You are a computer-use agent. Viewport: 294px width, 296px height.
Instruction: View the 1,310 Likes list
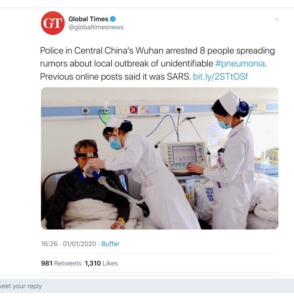101,263
